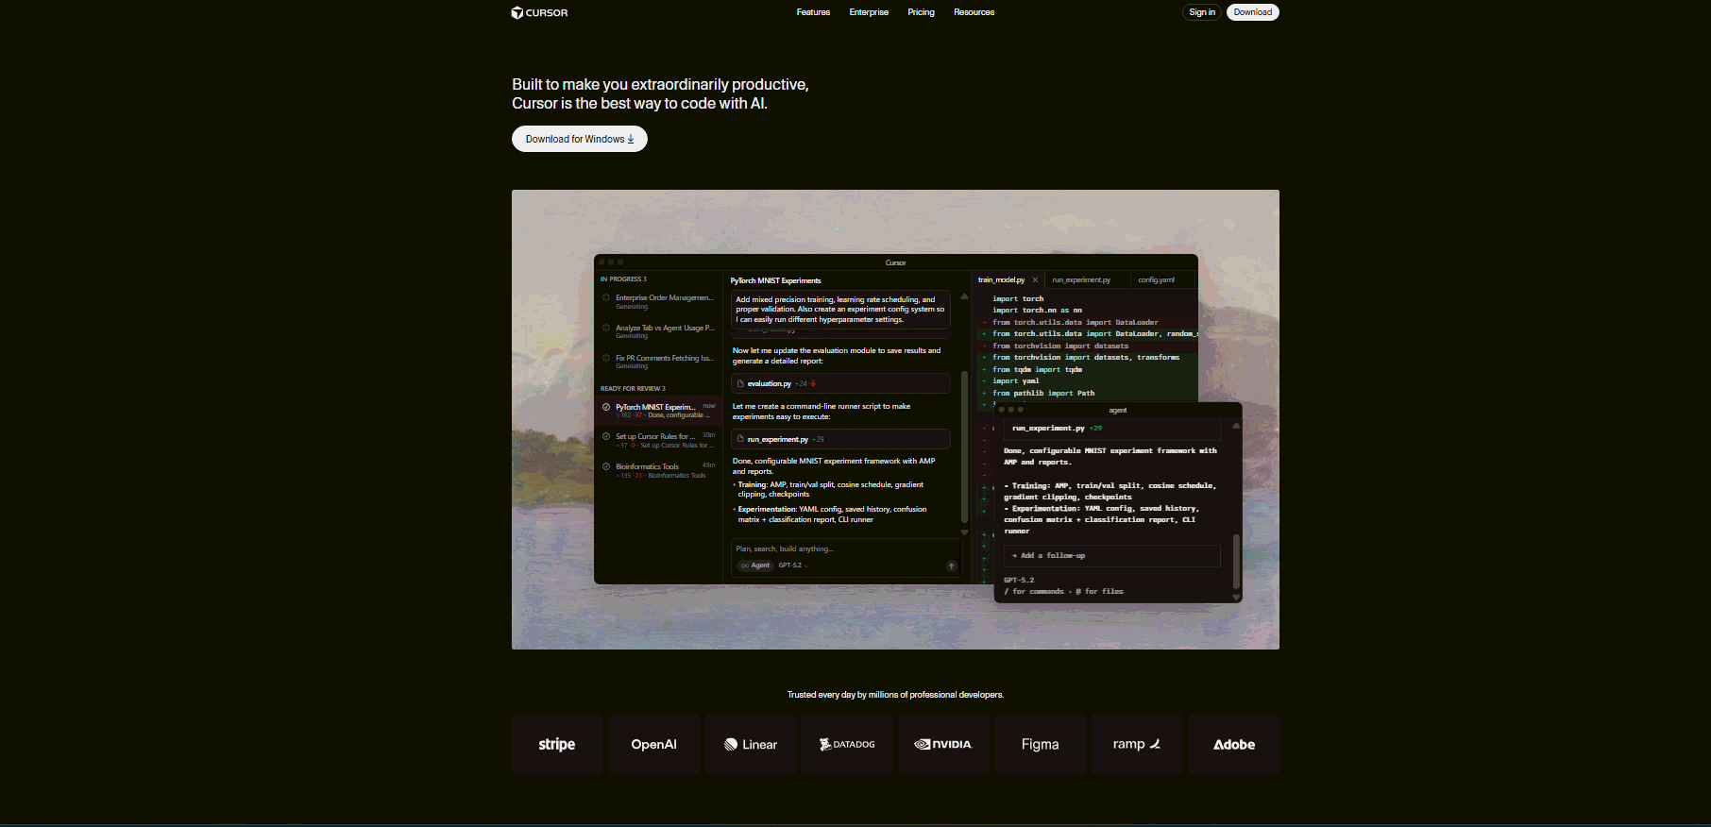Click the Datadog logo
Image resolution: width=1711 pixels, height=827 pixels.
point(847,744)
